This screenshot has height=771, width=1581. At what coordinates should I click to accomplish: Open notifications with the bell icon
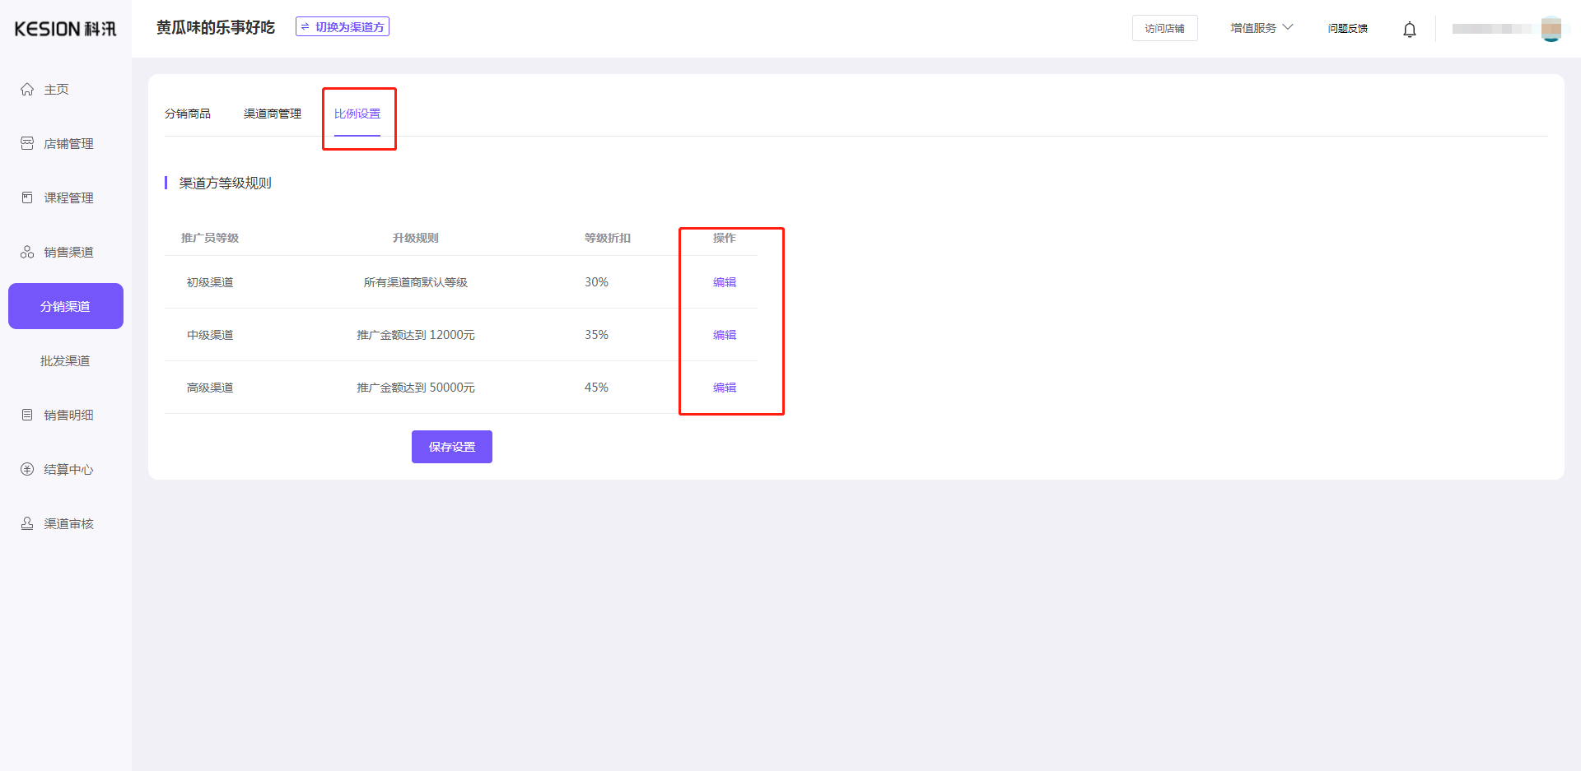[1409, 30]
